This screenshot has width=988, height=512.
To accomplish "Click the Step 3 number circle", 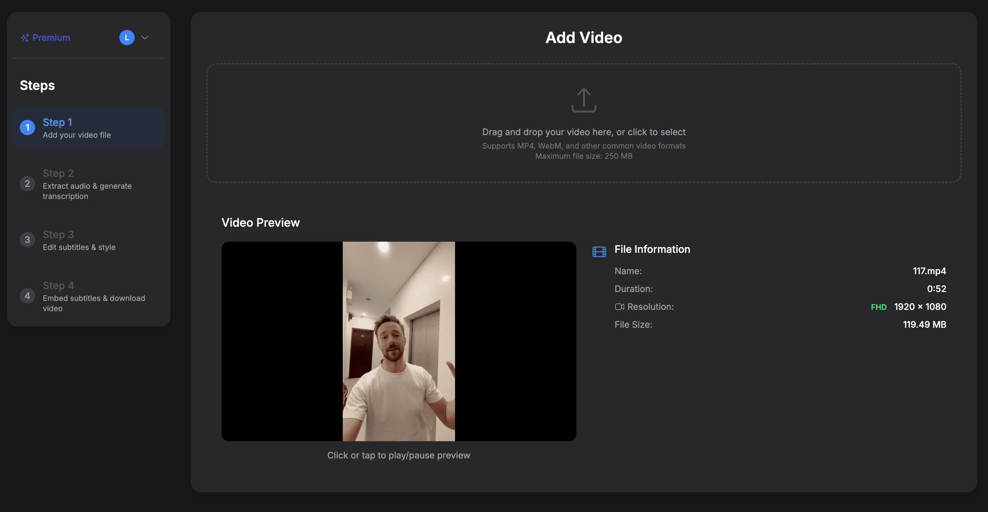I will pos(27,240).
